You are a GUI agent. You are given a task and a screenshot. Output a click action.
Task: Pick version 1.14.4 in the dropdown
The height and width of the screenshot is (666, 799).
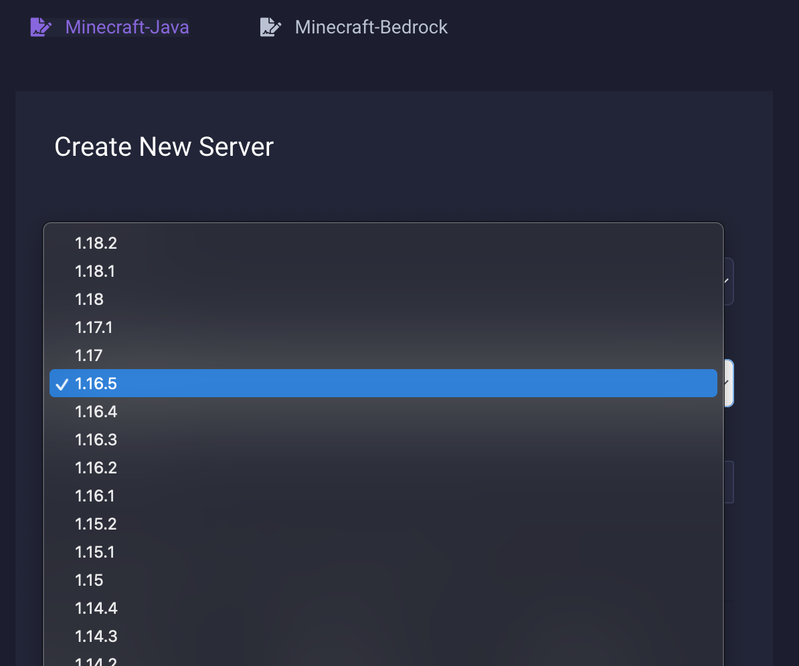(96, 608)
